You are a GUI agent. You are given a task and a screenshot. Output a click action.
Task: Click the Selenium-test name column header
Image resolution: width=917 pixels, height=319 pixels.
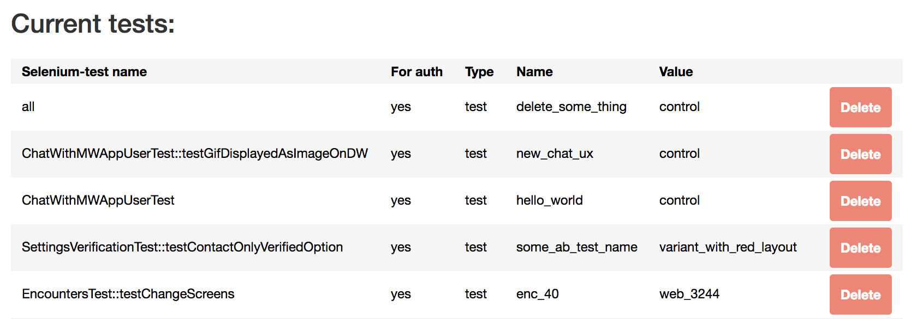tap(84, 72)
